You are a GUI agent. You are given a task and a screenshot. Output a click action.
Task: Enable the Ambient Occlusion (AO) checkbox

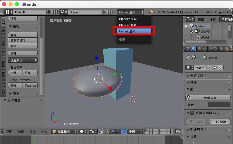192,113
